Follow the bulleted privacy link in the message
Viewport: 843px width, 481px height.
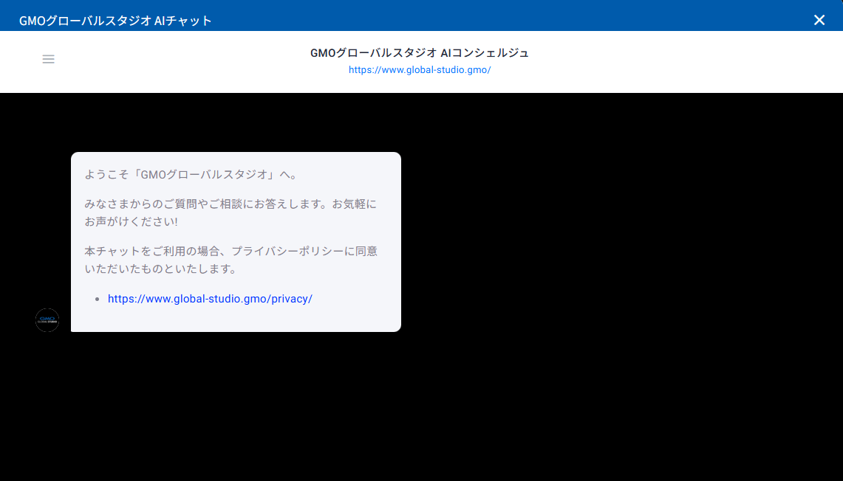click(210, 299)
